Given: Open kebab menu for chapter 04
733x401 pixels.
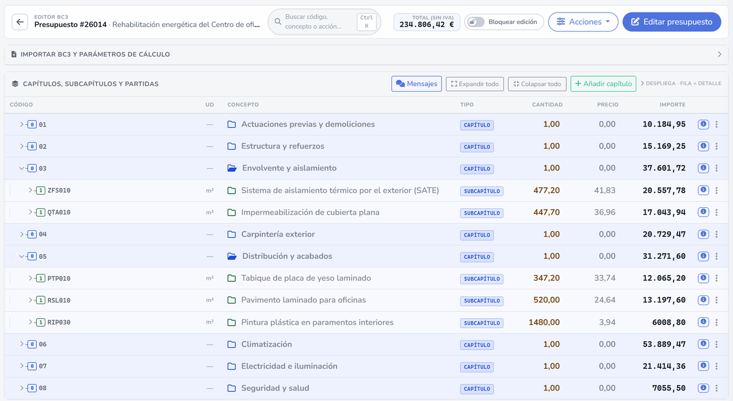Looking at the screenshot, I should [716, 234].
